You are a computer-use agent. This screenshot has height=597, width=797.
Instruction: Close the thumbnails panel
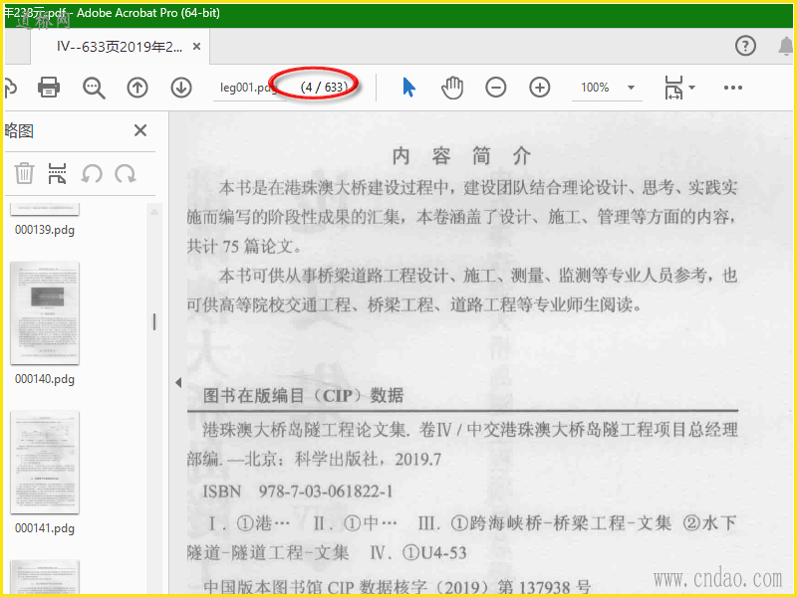point(140,130)
